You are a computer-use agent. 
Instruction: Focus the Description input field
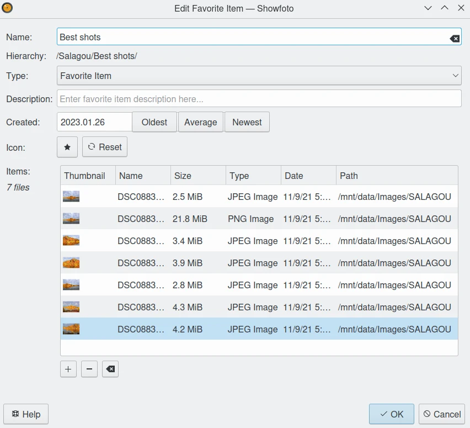tap(259, 99)
